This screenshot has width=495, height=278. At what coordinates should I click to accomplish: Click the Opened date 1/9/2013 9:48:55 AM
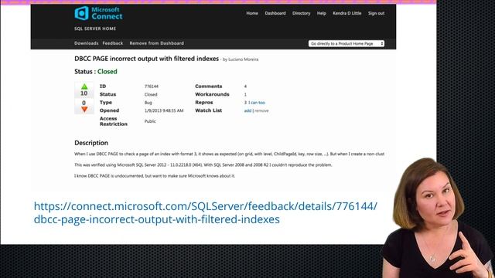click(164, 110)
